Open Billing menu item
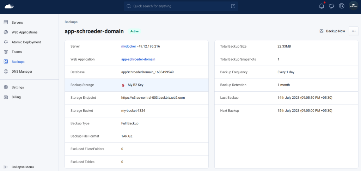The height and width of the screenshot is (171, 361). pos(16,97)
